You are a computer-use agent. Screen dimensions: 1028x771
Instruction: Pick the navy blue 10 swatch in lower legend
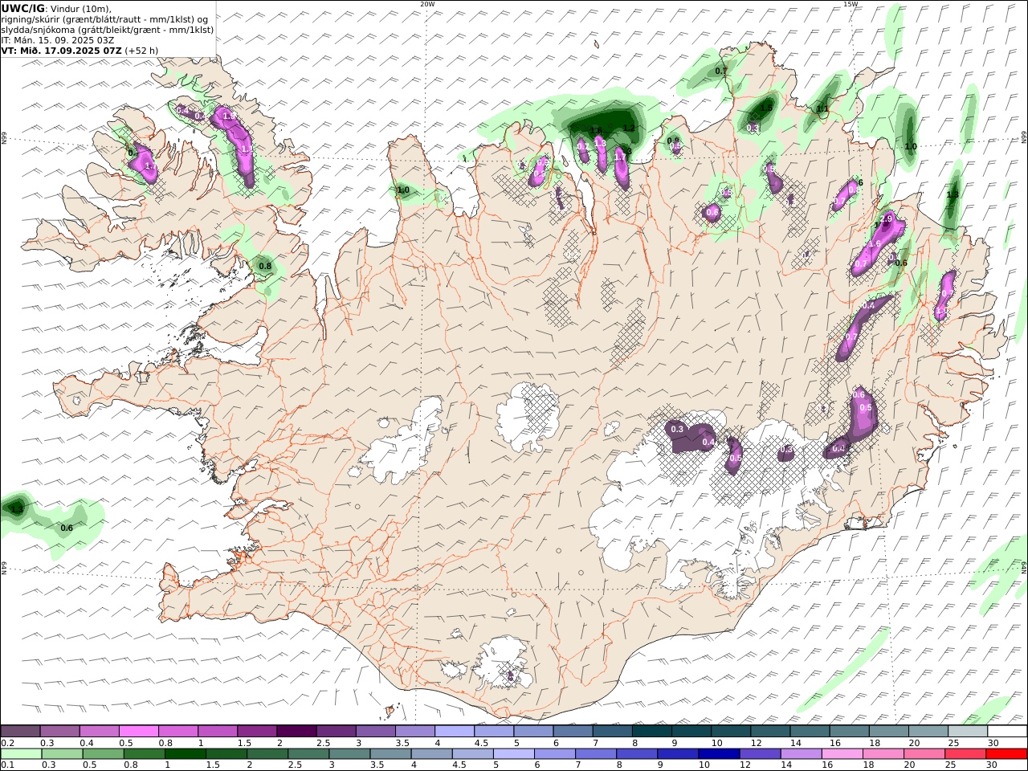point(719,753)
